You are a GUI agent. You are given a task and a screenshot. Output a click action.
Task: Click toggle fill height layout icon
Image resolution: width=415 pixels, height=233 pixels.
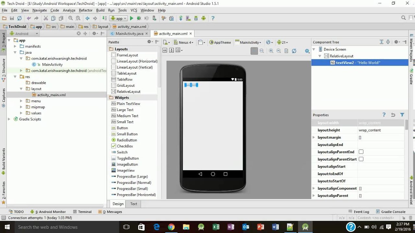[172, 50]
